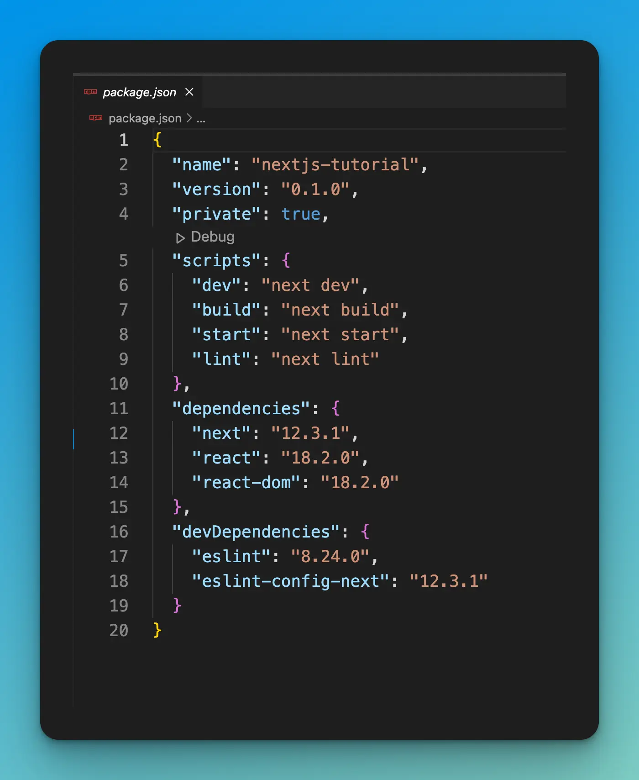Click the "next dev" value
The image size is (639, 780).
[310, 285]
